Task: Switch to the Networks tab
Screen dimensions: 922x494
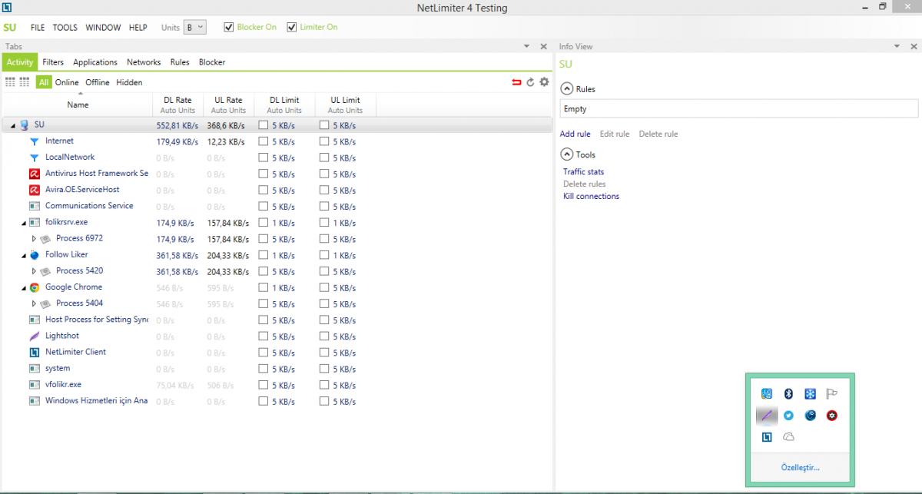Action: [x=144, y=62]
